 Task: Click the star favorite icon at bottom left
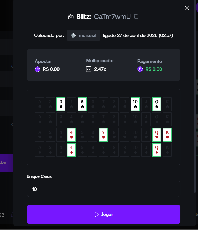point(2,214)
